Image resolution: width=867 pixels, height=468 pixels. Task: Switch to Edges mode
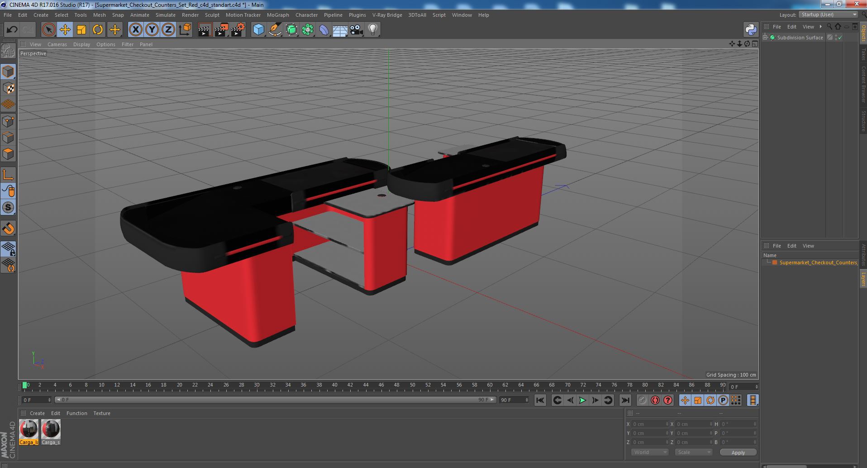(8, 138)
